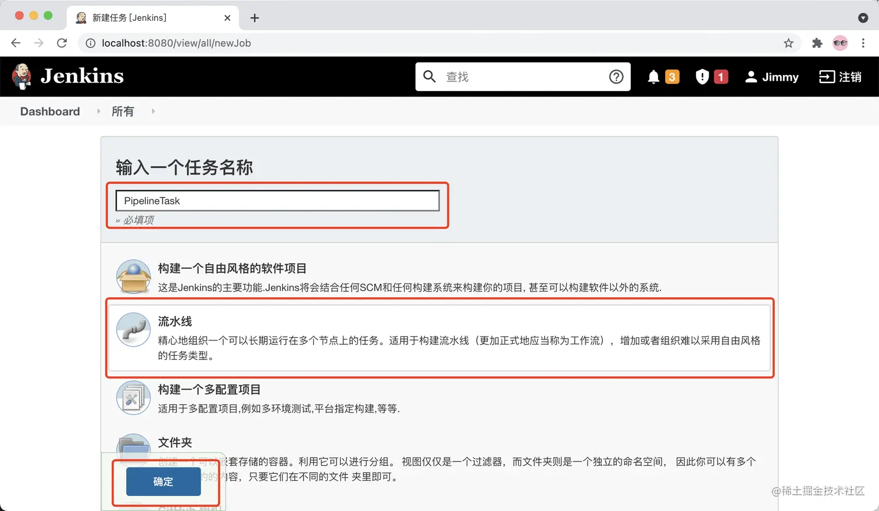This screenshot has width=879, height=511.
Task: Open a new browser tab
Action: 255,18
